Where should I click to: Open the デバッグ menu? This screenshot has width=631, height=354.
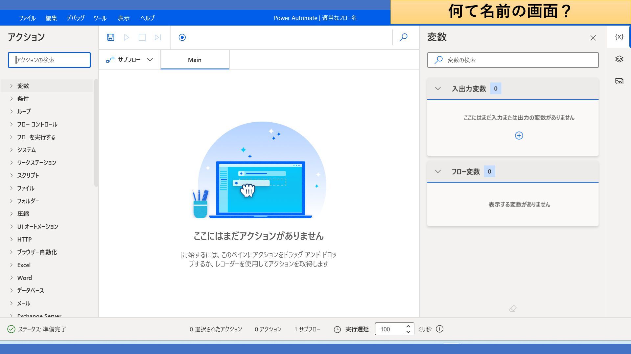[76, 18]
